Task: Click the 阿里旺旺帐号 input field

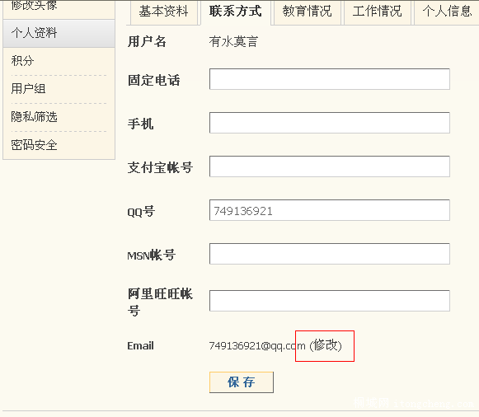Action: [x=330, y=301]
